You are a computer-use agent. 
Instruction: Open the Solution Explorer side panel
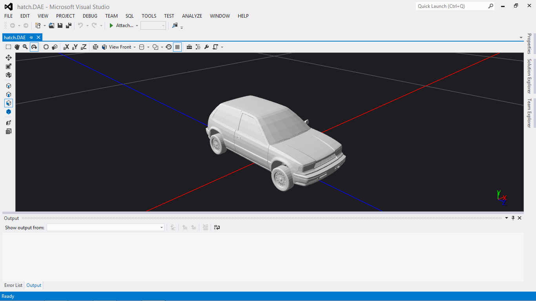coord(529,76)
